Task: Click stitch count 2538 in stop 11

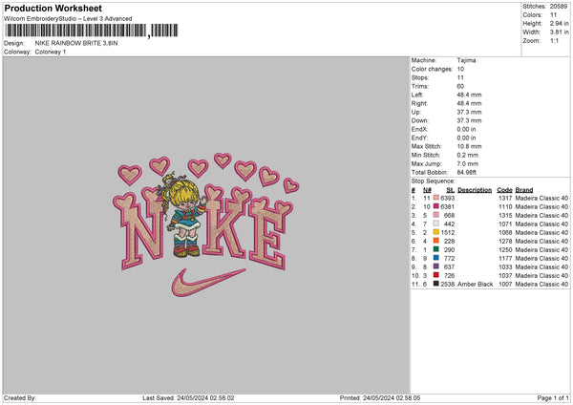Action: pyautogui.click(x=448, y=284)
